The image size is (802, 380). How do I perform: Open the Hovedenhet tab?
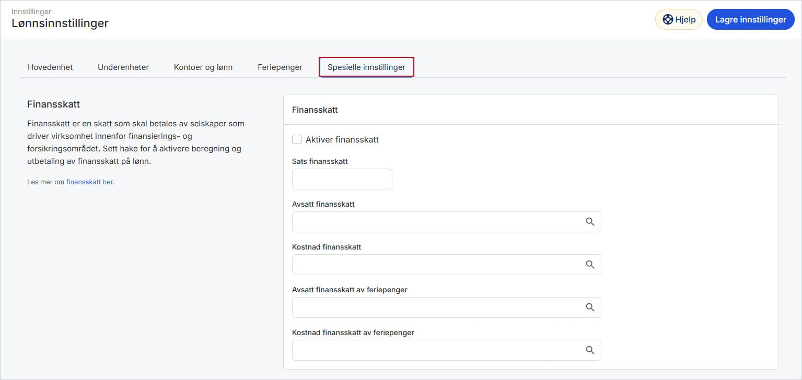click(50, 67)
